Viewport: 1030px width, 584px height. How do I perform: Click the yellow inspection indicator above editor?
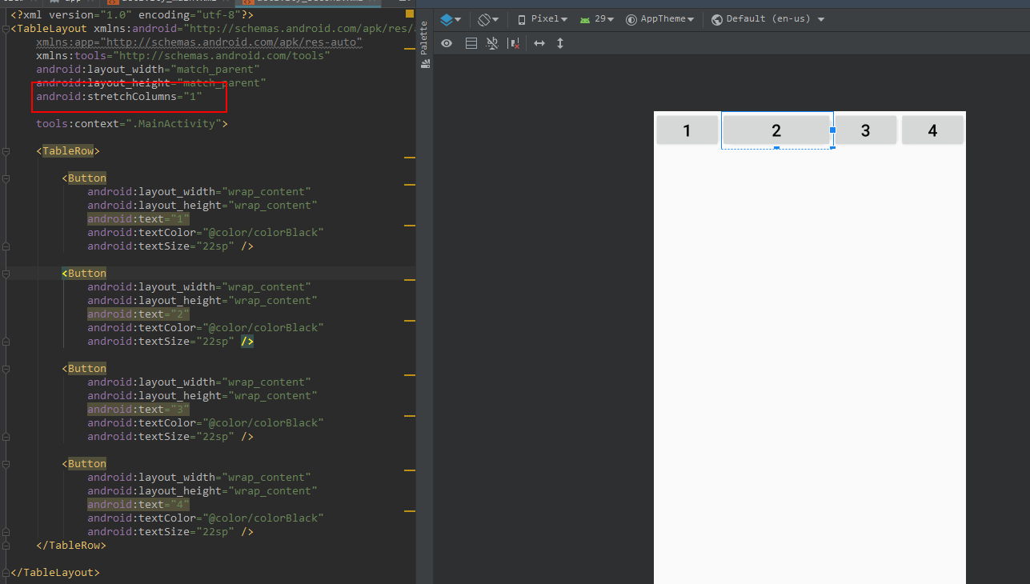click(x=410, y=14)
